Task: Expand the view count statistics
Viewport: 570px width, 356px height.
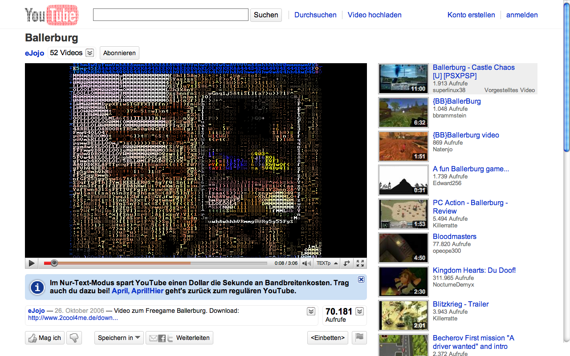Action: 360,311
